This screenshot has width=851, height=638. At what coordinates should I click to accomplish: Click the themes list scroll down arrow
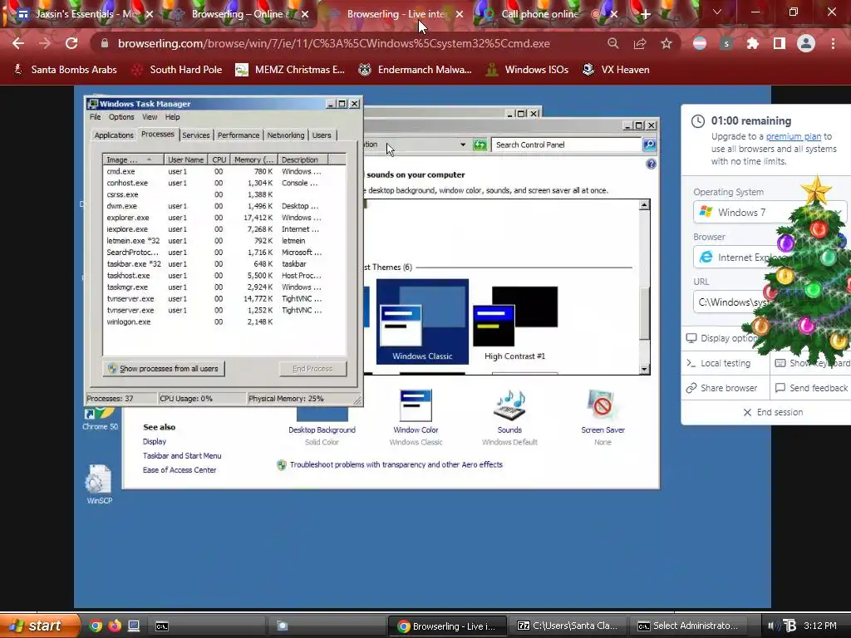pos(644,369)
